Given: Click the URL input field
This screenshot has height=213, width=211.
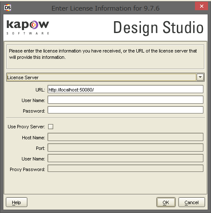Looking at the screenshot, I should point(125,89).
